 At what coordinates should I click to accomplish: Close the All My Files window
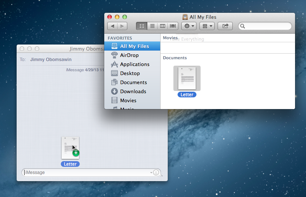tap(110, 17)
